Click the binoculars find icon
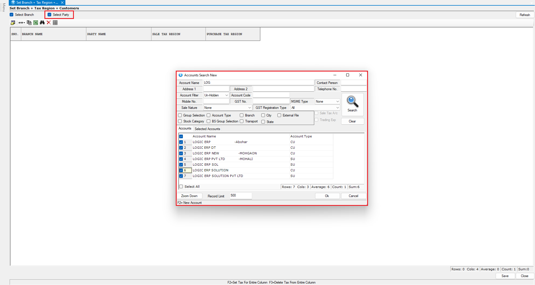535x285 pixels. (42, 23)
